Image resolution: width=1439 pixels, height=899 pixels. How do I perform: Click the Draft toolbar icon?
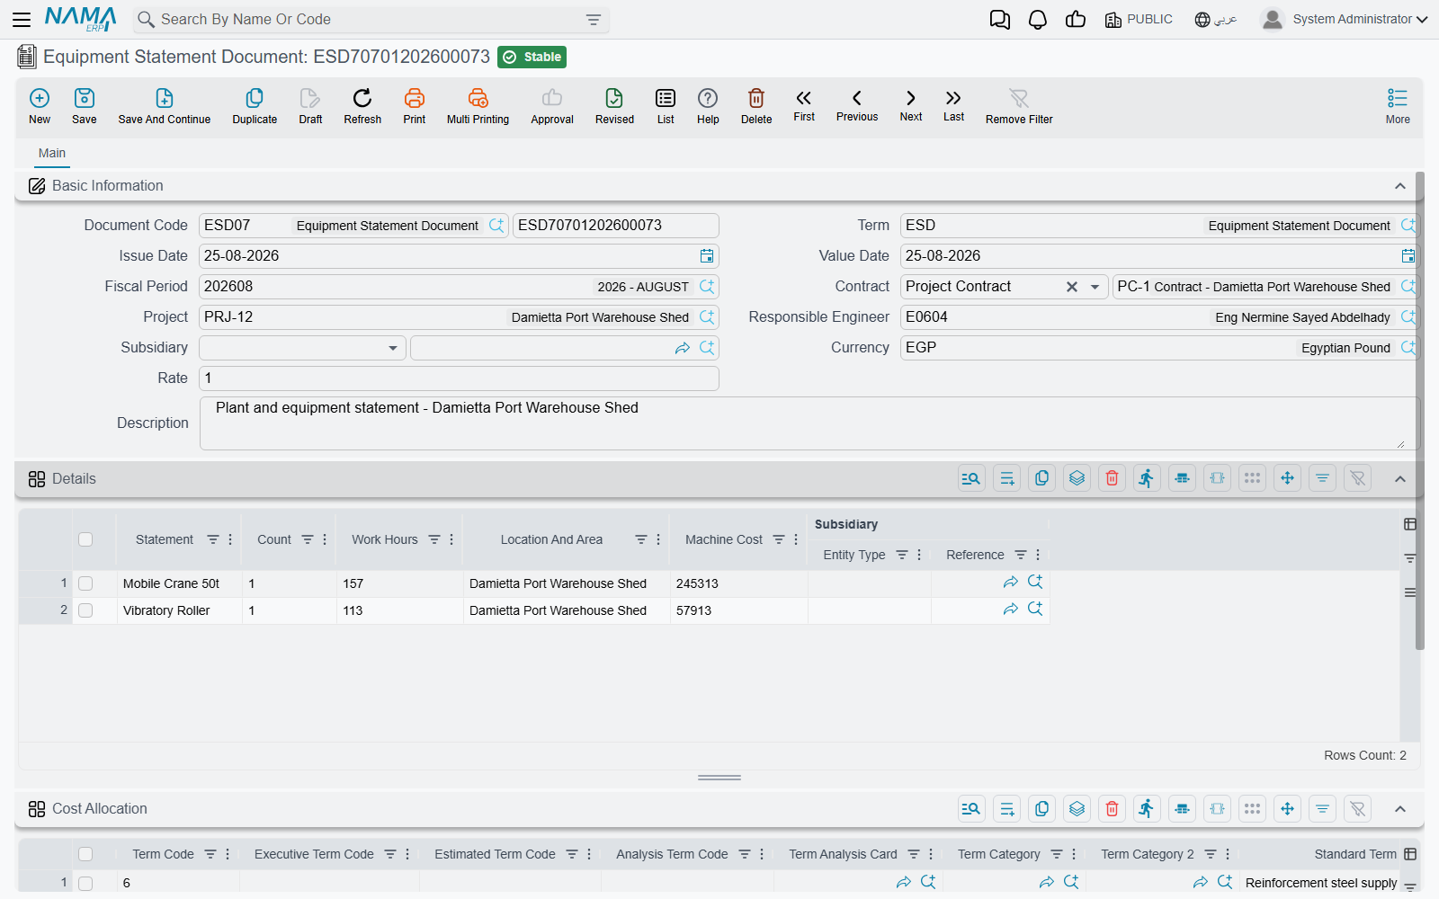310,106
